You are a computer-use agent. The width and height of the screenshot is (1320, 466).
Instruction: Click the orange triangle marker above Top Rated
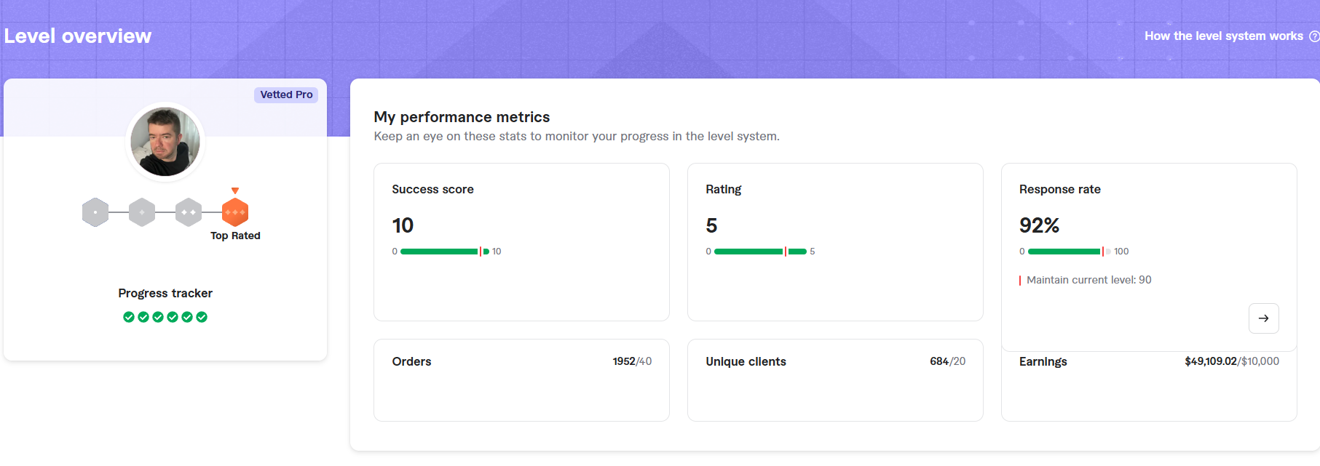point(234,190)
